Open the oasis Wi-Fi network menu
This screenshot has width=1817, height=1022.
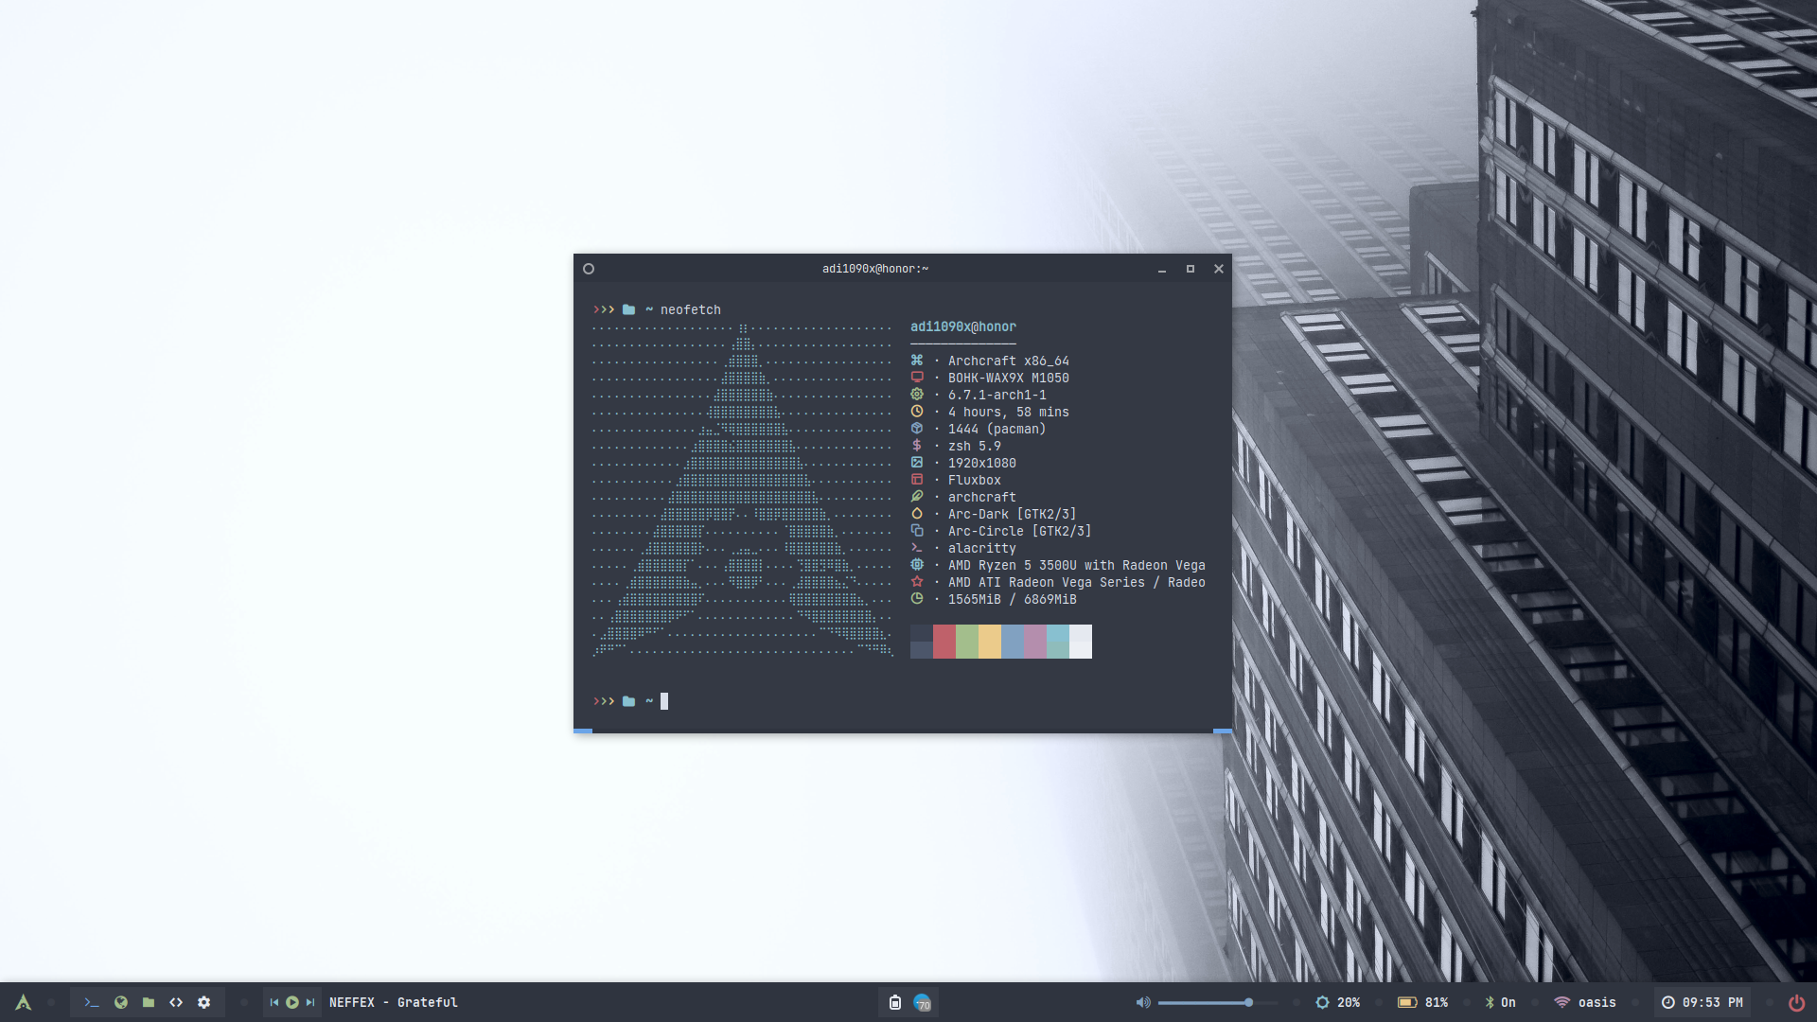[x=1585, y=1002]
